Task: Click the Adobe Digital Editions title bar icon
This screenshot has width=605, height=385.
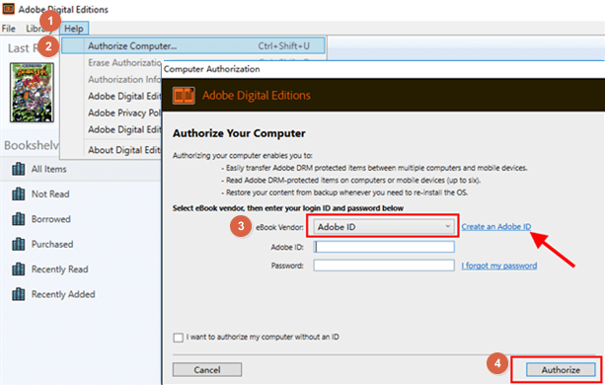Action: (8, 9)
